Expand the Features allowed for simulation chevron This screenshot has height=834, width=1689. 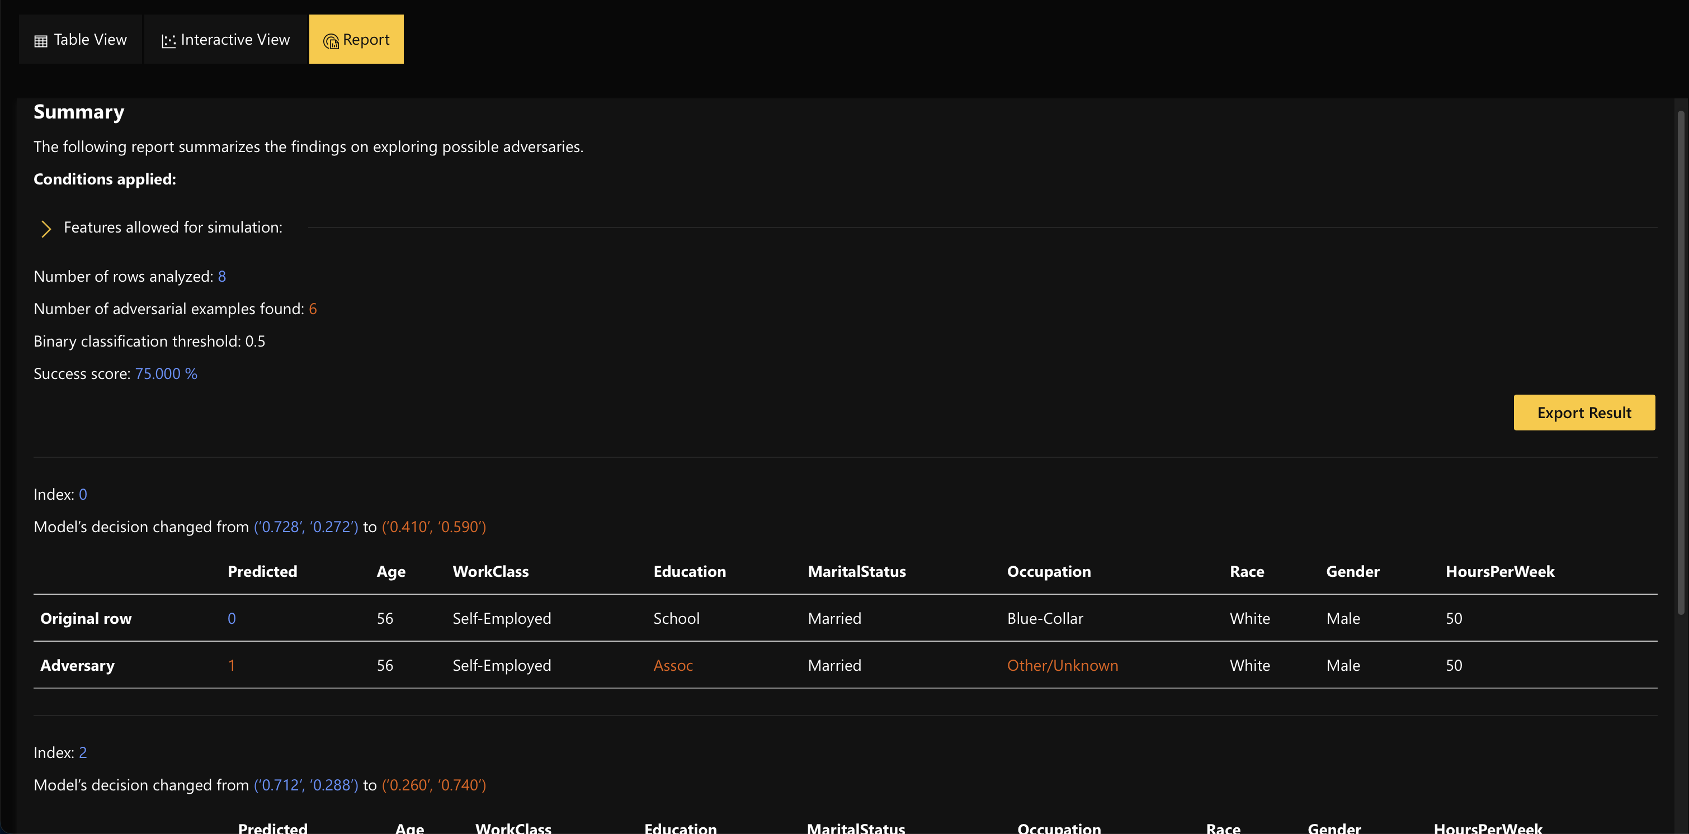pos(46,228)
